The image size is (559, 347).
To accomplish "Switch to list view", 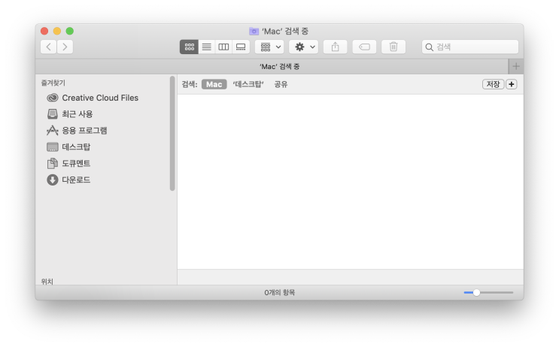I will [206, 47].
